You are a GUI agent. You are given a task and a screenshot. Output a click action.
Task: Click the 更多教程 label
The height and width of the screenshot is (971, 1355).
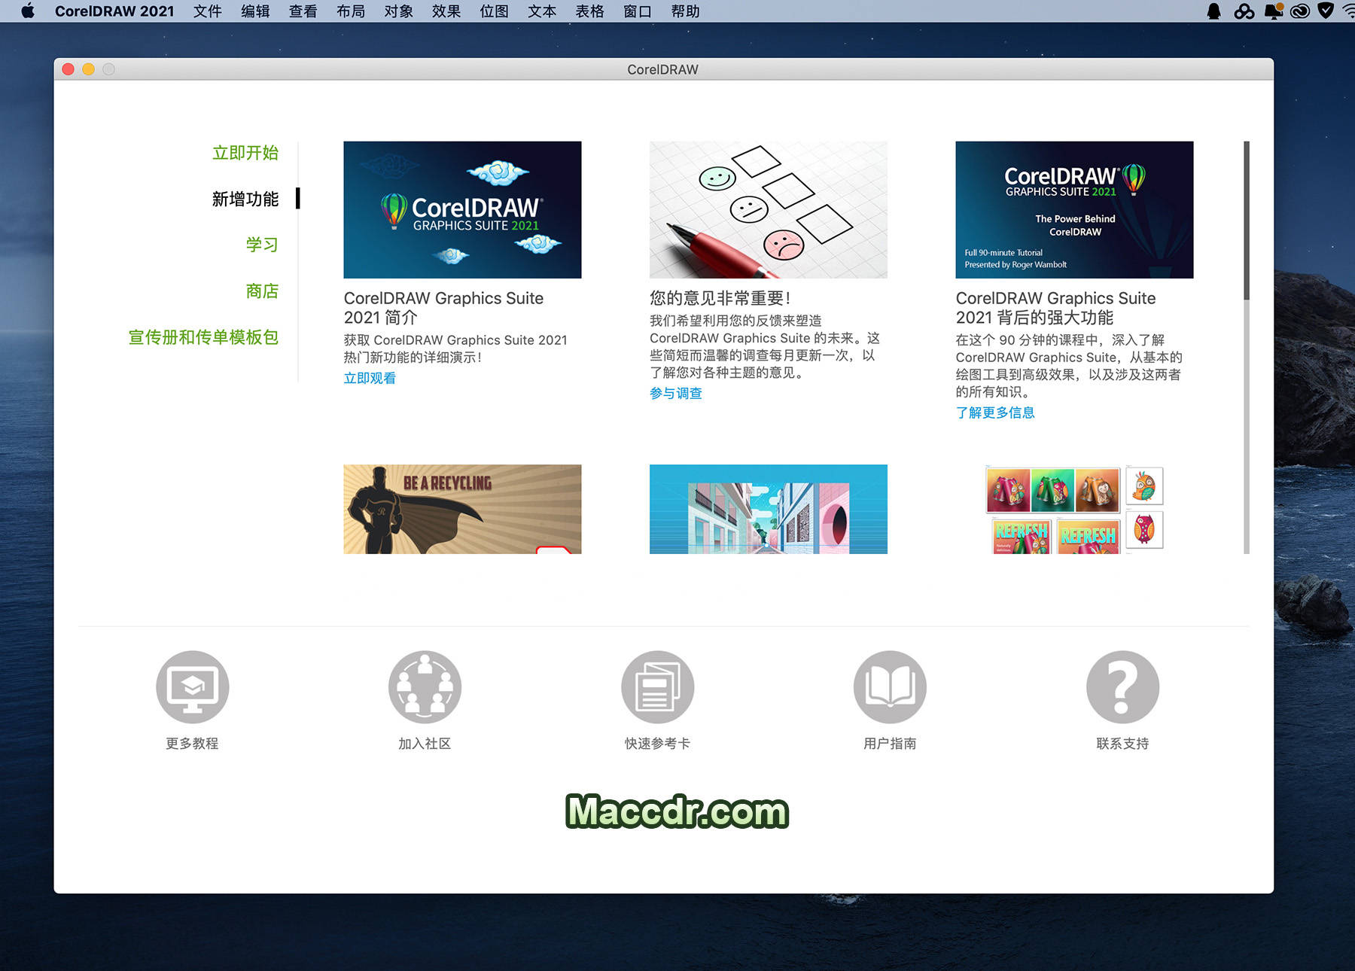(192, 744)
